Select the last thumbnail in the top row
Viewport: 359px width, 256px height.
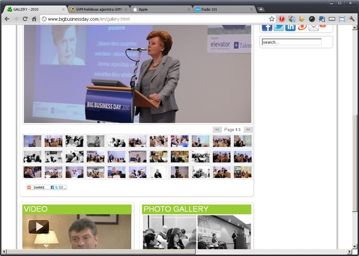(243, 141)
